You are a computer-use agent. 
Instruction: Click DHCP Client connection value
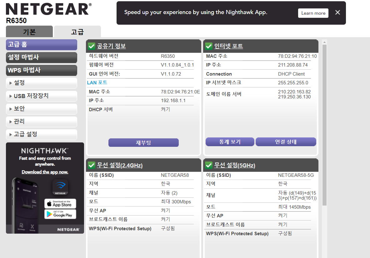point(292,74)
